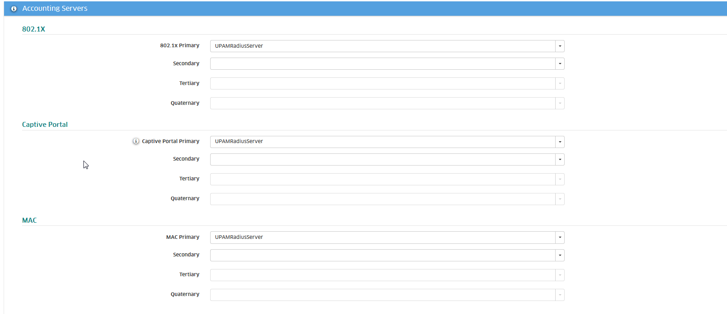727x314 pixels.
Task: Click the empty 802.1X Secondary field
Action: (382, 64)
